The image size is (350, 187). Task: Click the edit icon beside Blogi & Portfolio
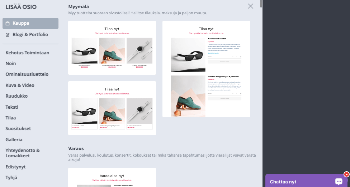(8, 35)
